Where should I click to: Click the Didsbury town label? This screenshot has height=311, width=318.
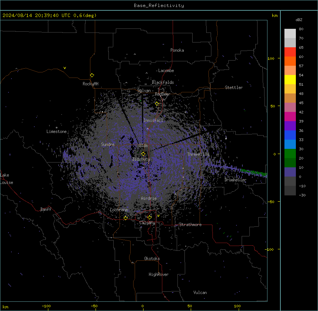coord(141,159)
